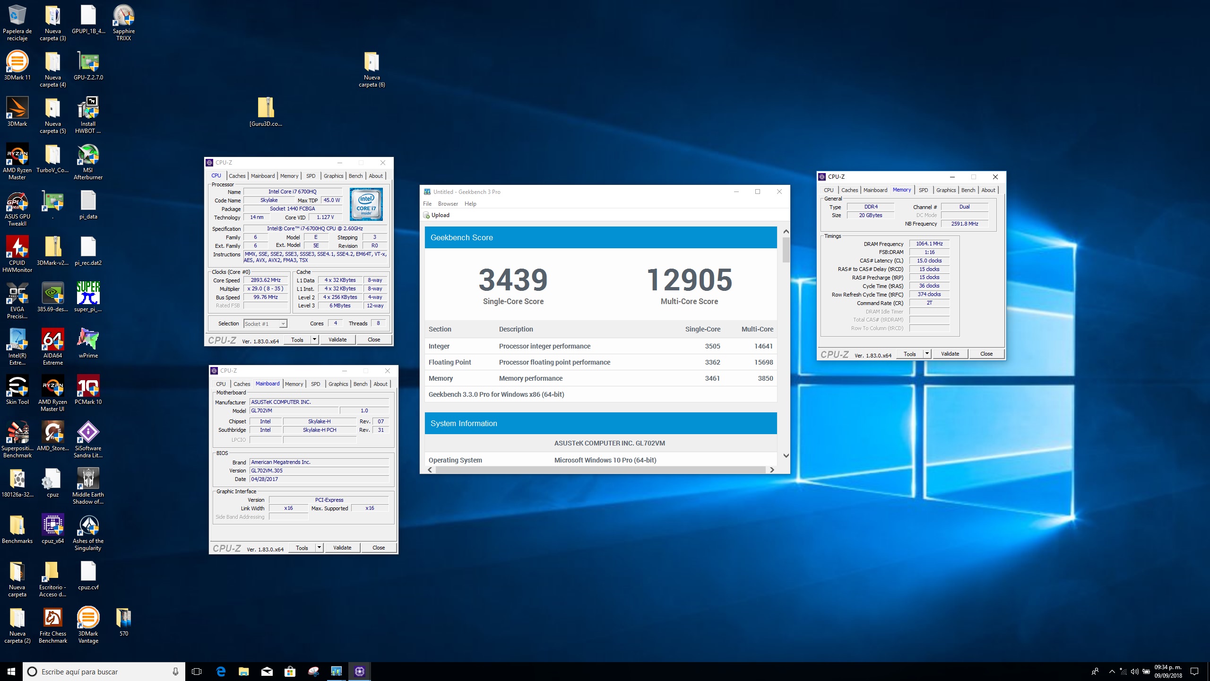Select the Skin Tool desktop icon
Viewport: 1210px width, 681px height.
point(17,390)
